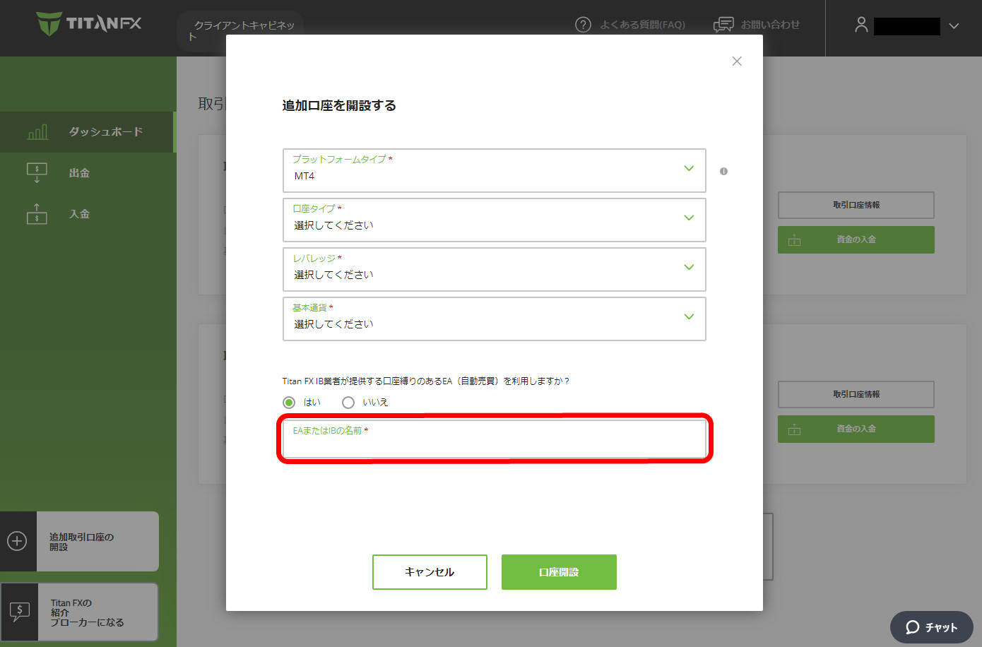This screenshot has height=647, width=982.
Task: Click the contact chat-bubbles icon
Action: 723,25
